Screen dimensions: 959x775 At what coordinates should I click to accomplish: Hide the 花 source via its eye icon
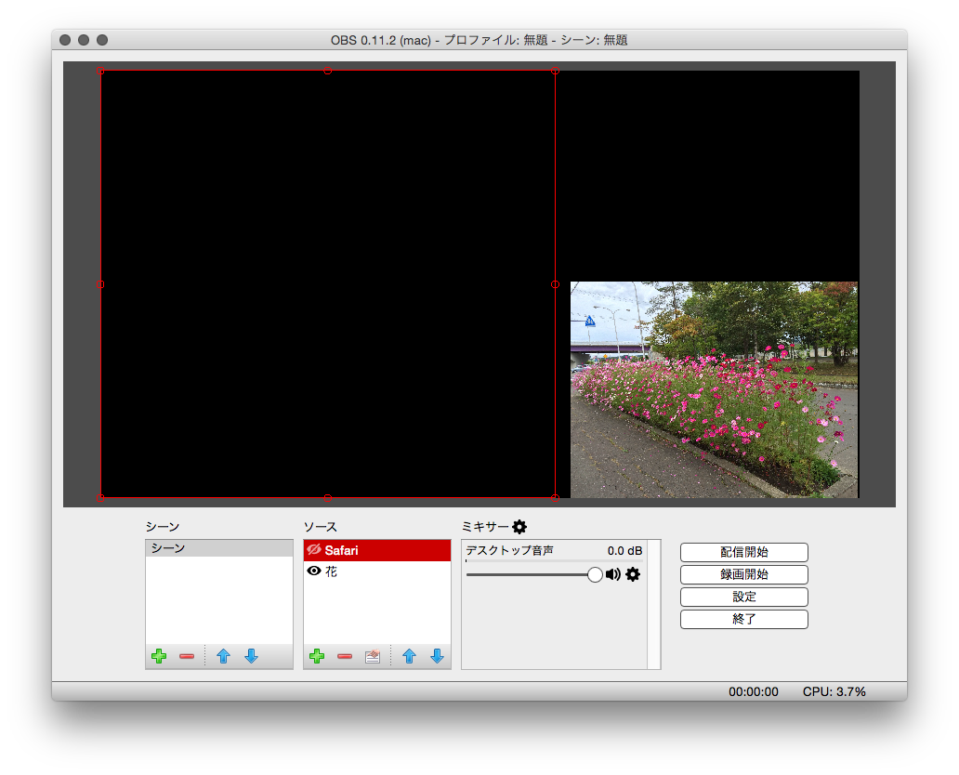tap(314, 571)
